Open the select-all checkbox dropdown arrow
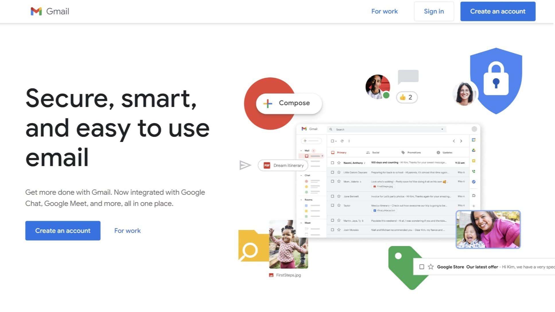555x312 pixels. point(336,141)
